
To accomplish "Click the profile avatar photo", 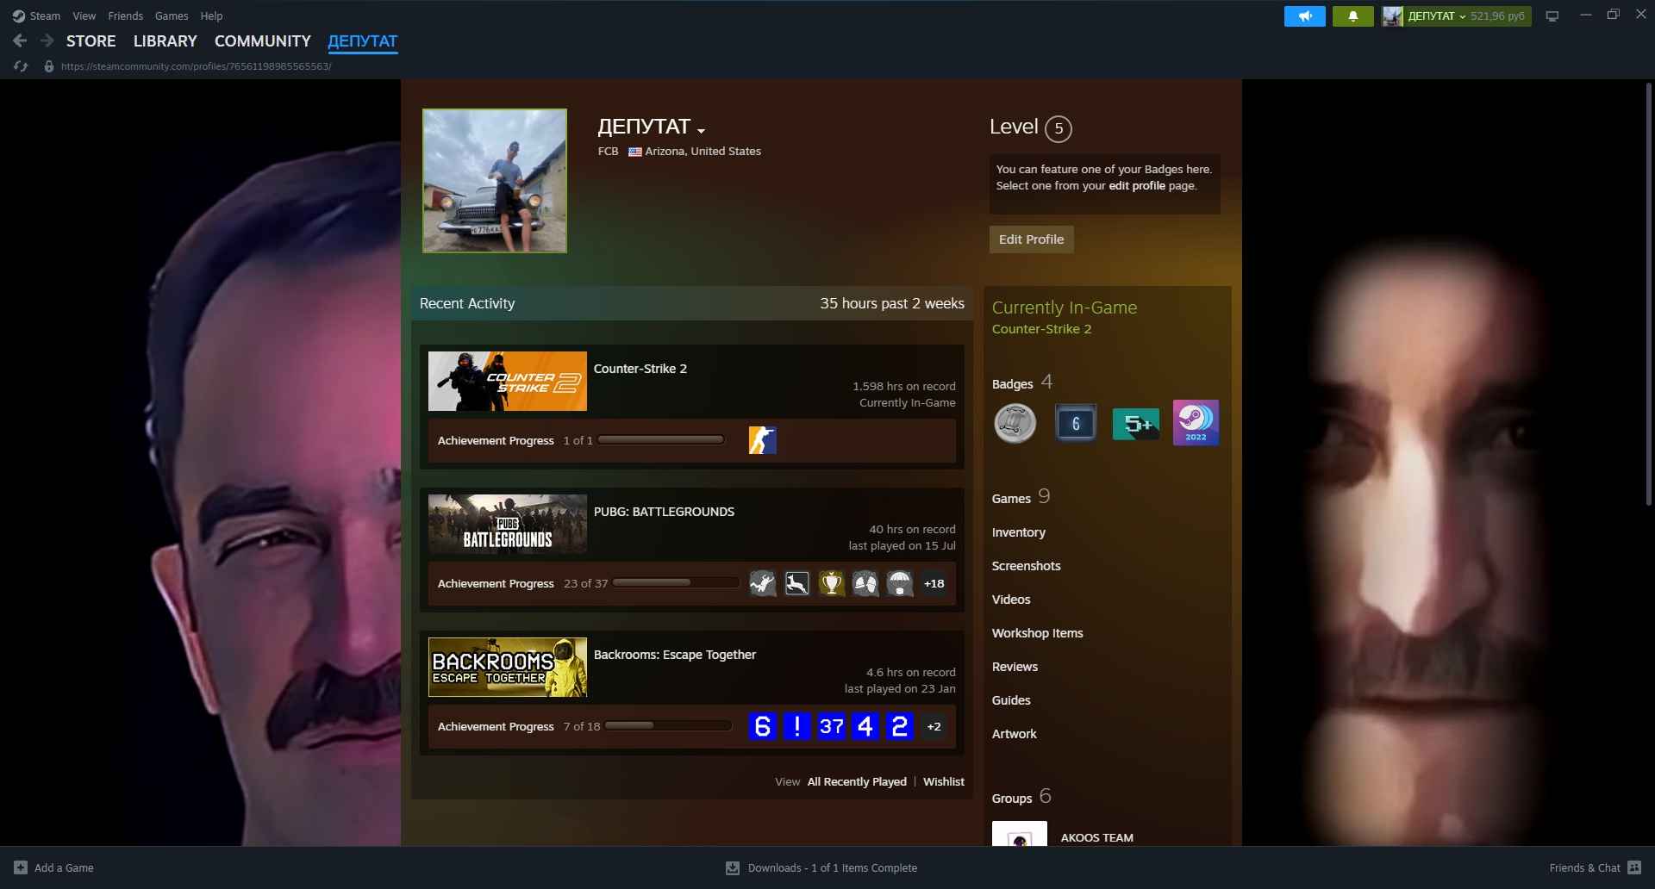I will (495, 181).
